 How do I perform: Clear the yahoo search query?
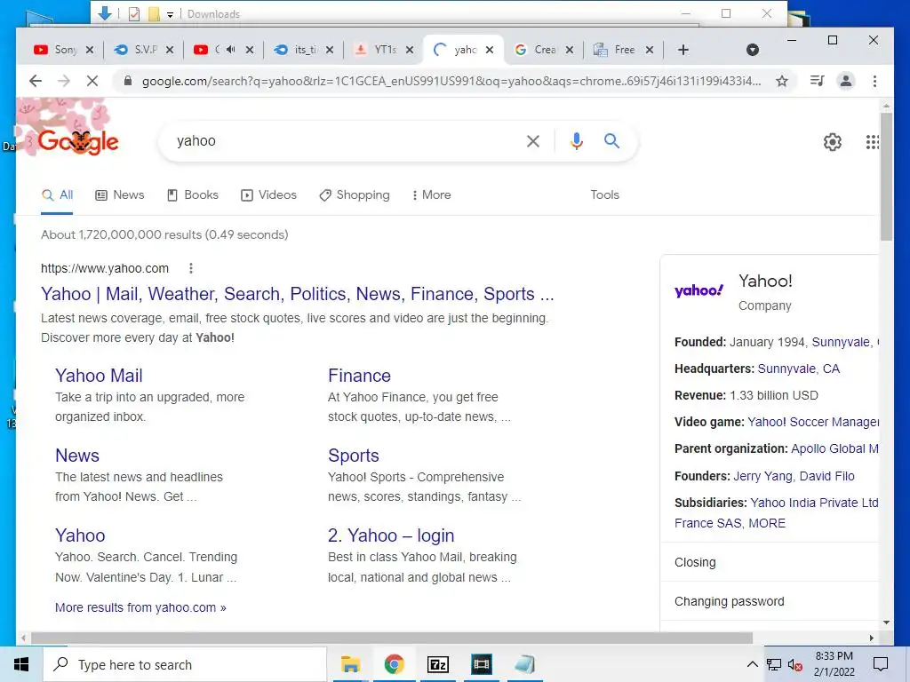point(533,141)
